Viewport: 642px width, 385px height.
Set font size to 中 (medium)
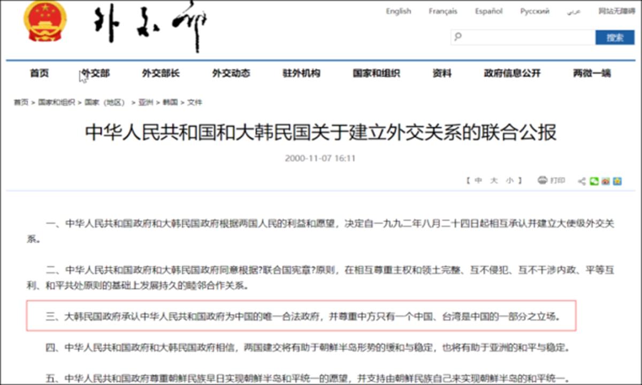pyautogui.click(x=478, y=181)
